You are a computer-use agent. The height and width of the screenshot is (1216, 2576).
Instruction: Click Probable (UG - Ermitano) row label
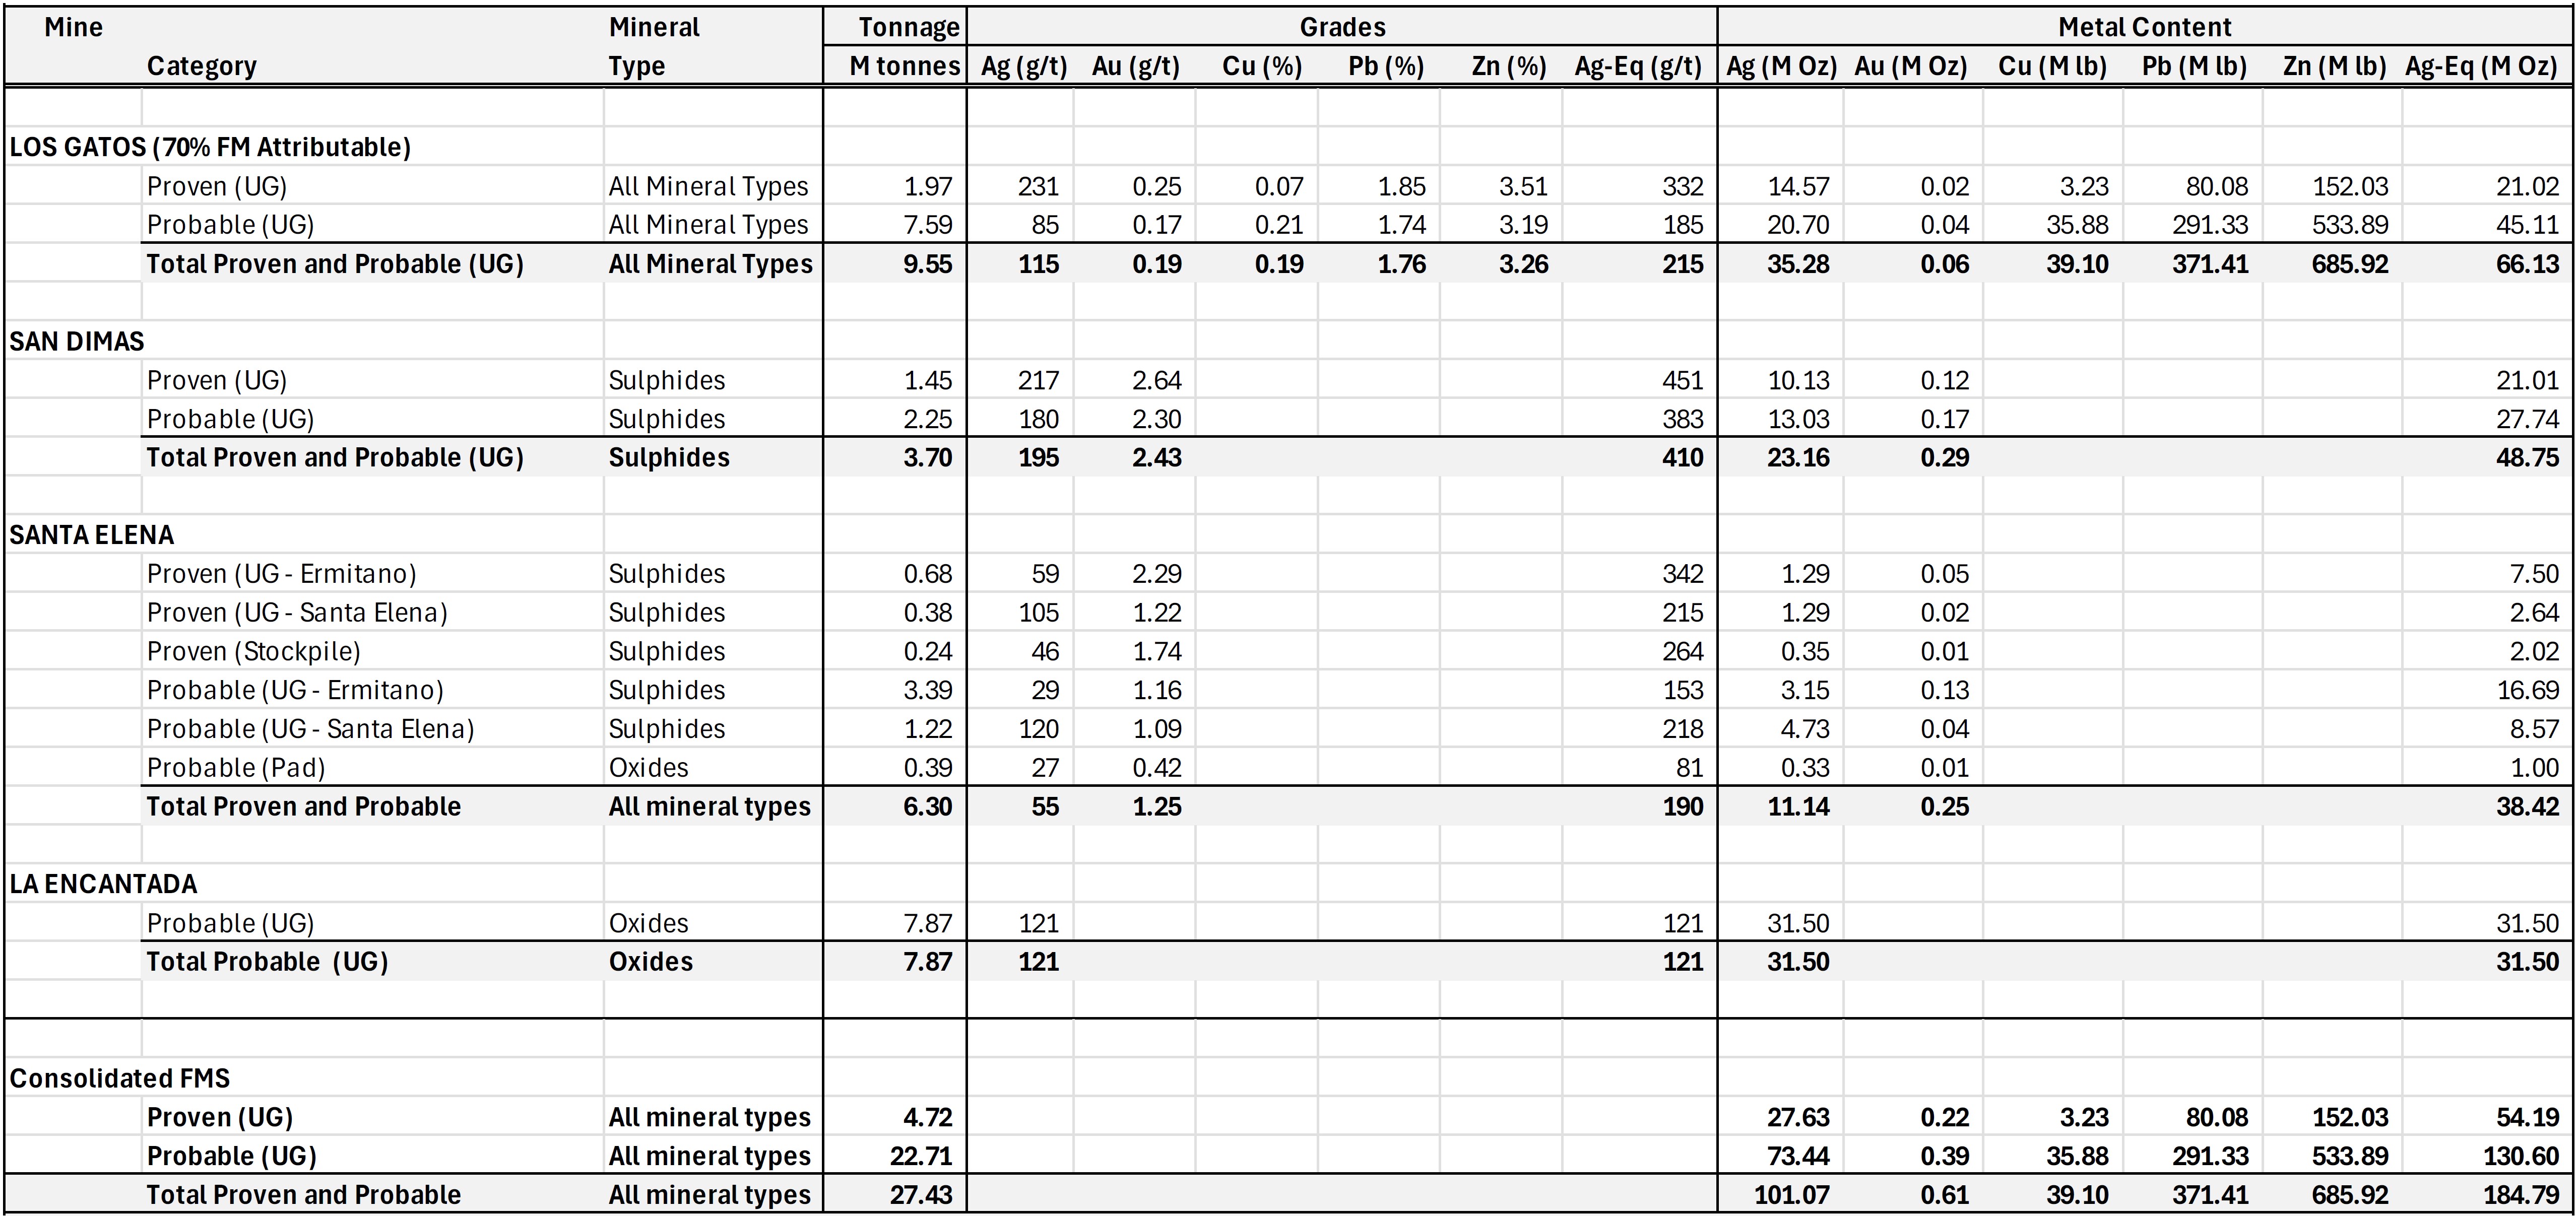click(295, 690)
